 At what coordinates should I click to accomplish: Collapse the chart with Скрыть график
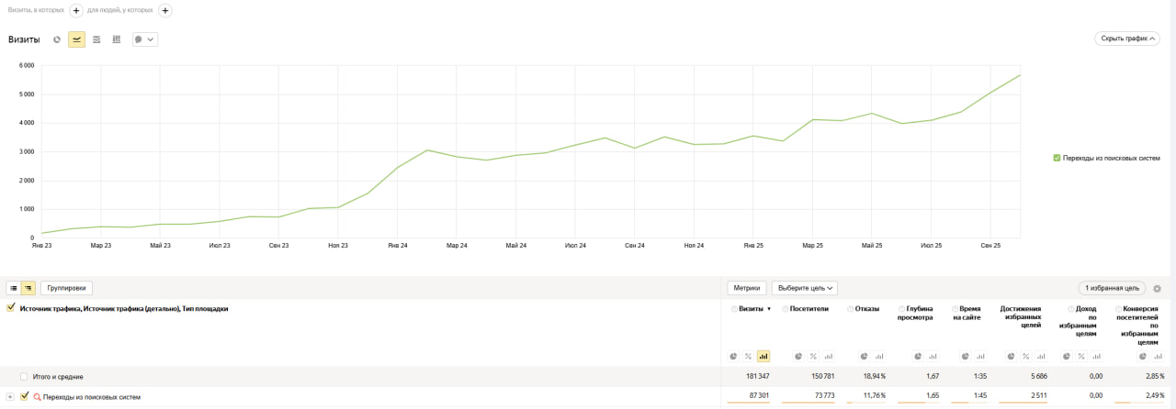[1126, 39]
